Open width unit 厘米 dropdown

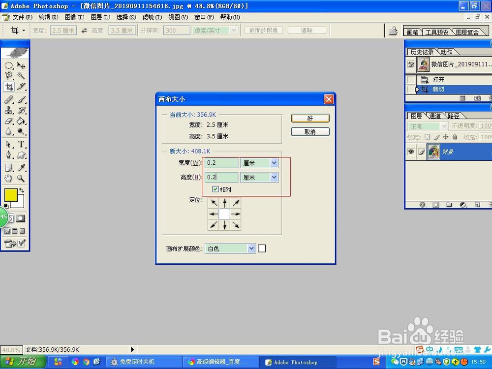coord(274,163)
